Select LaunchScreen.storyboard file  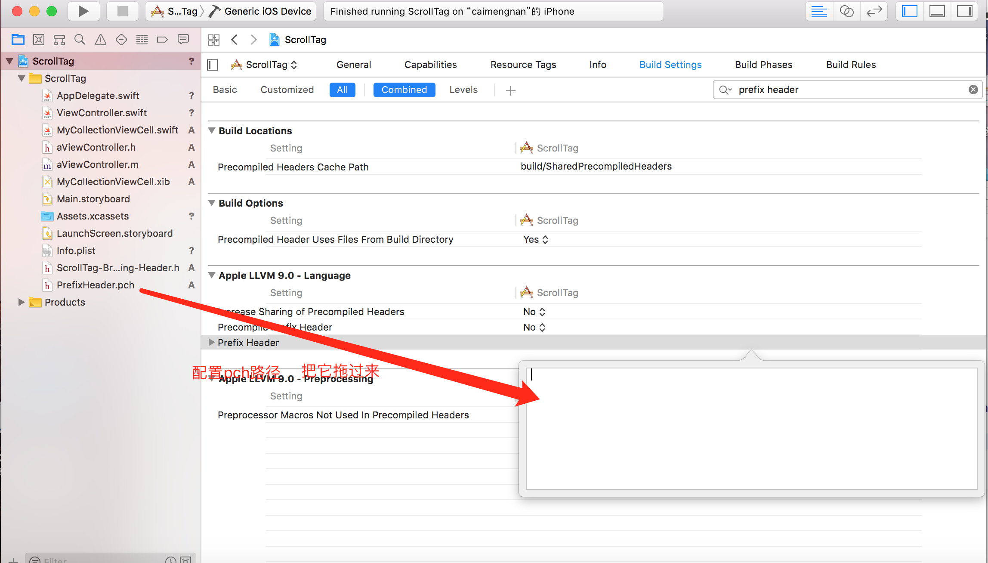(x=114, y=233)
